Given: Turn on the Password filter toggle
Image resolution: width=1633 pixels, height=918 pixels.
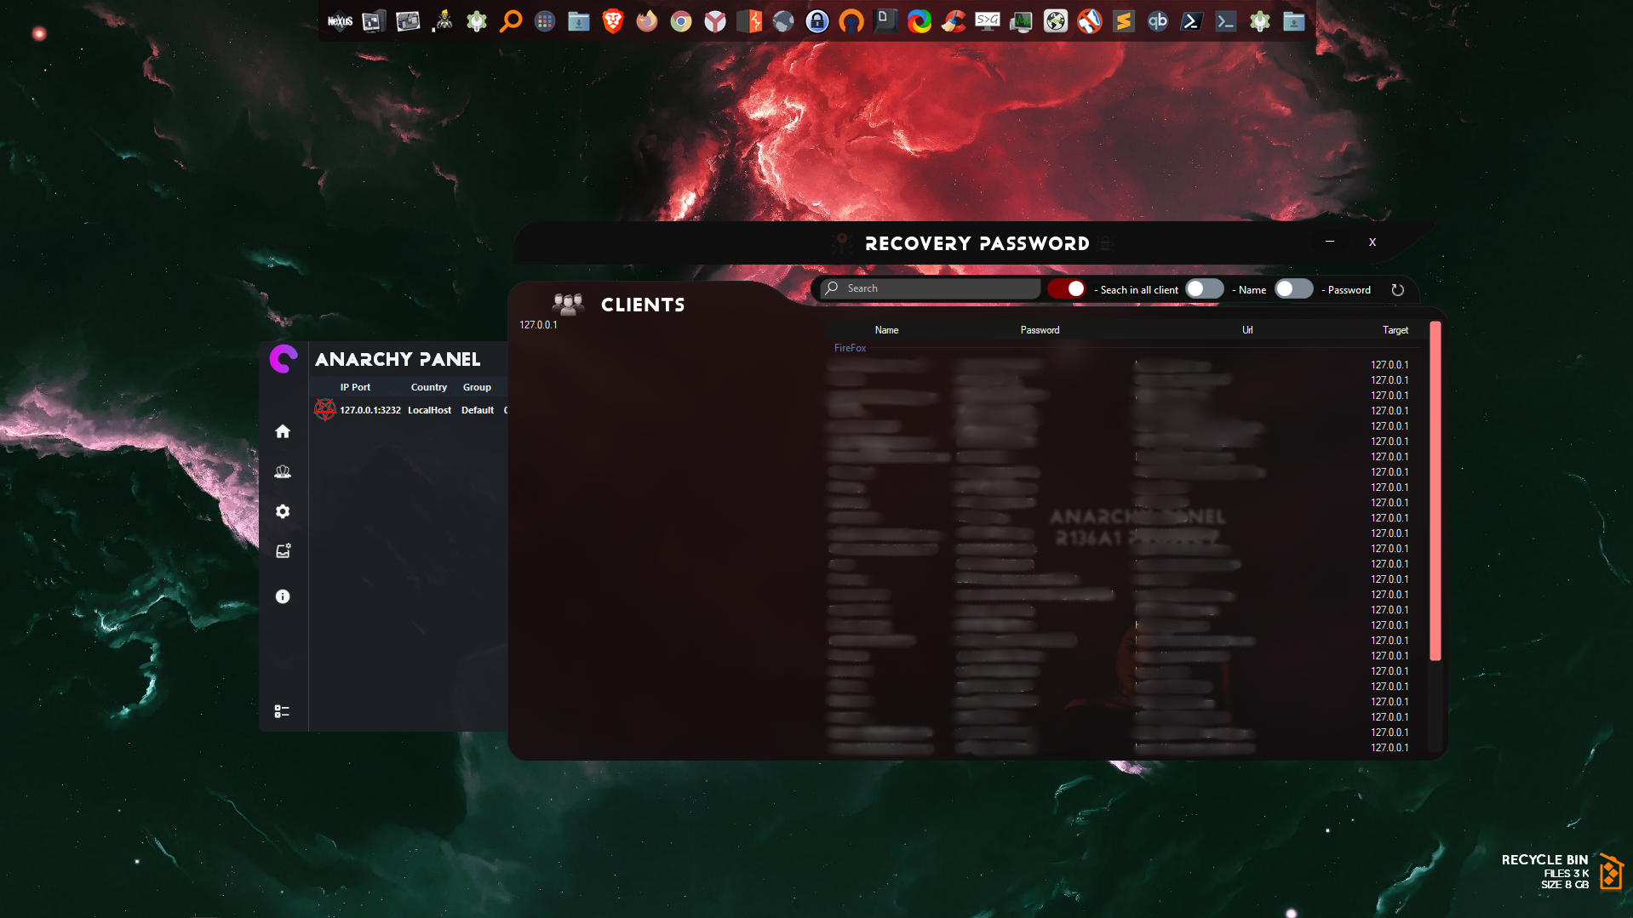Looking at the screenshot, I should (1293, 289).
